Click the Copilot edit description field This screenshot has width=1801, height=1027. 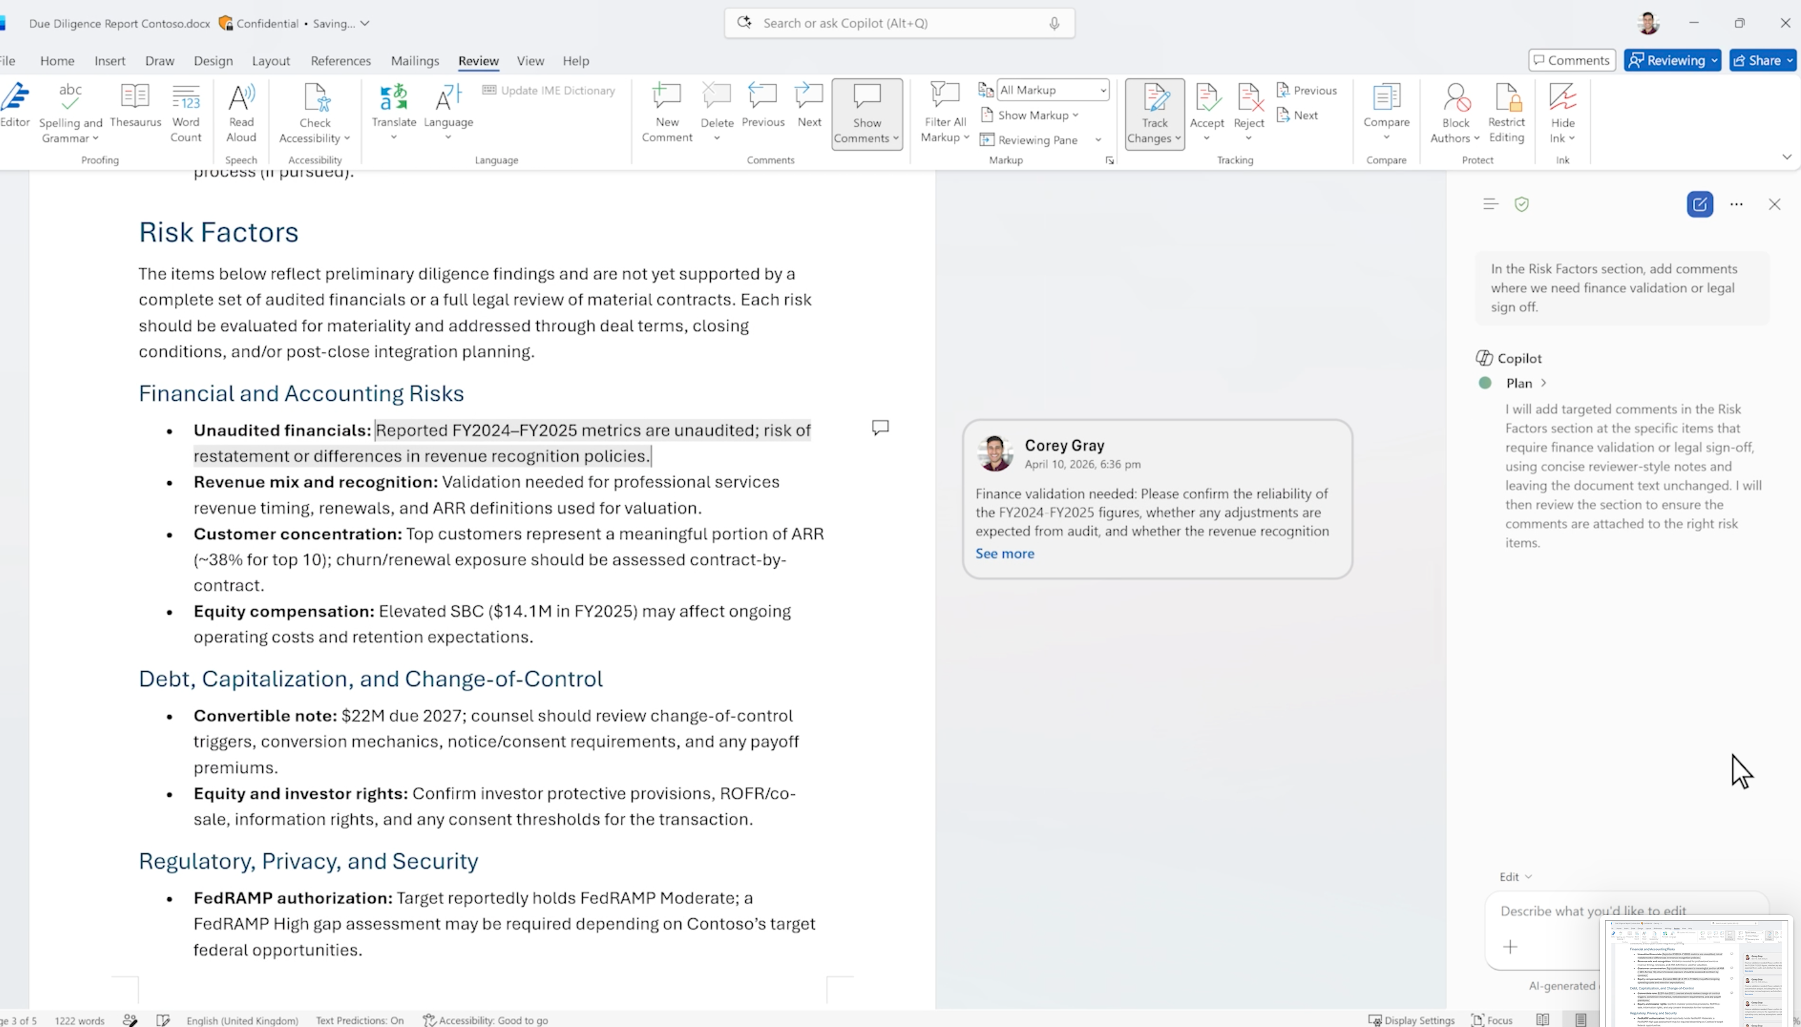pyautogui.click(x=1552, y=911)
